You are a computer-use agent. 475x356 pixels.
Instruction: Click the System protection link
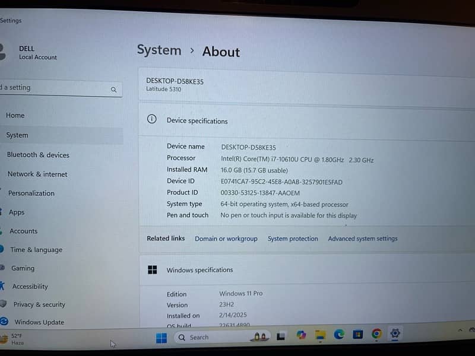tap(293, 239)
